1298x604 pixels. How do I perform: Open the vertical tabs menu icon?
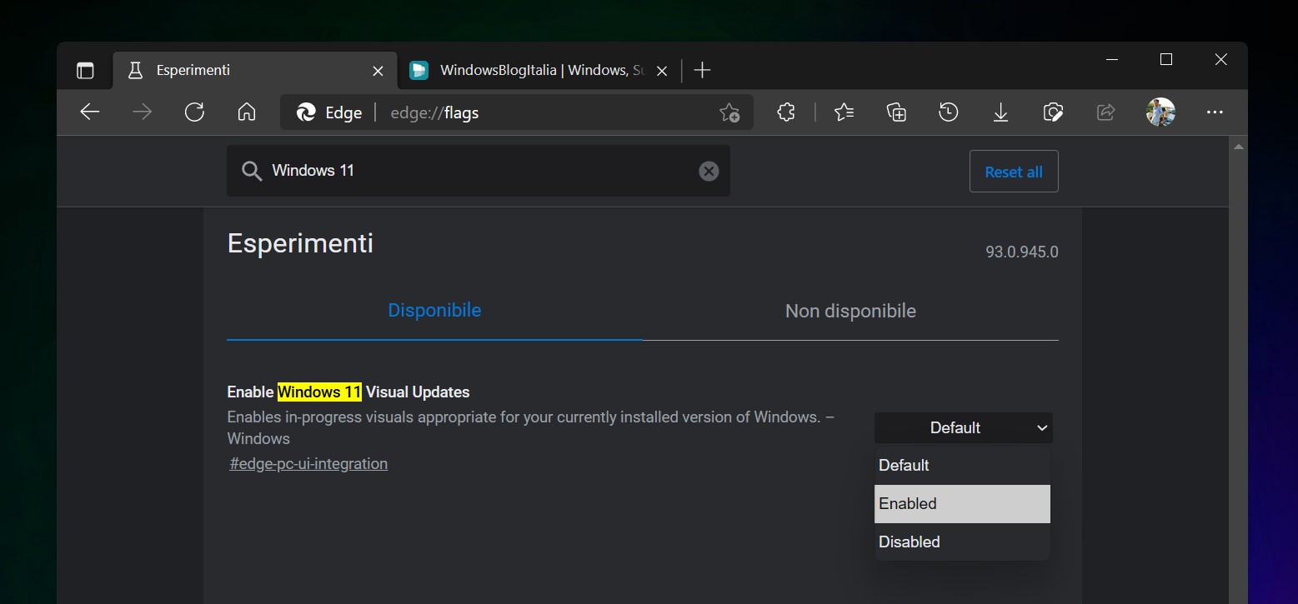click(x=85, y=71)
